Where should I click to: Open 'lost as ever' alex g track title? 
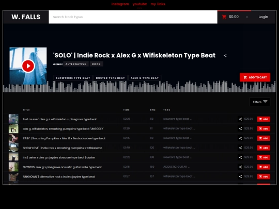59,119
